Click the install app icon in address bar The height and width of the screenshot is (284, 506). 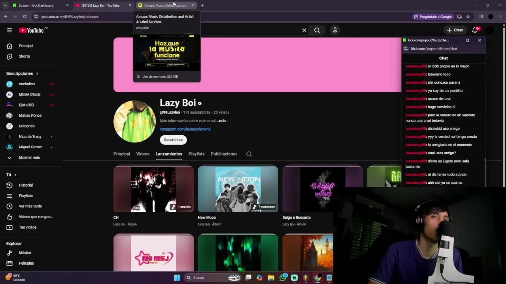tap(459, 17)
